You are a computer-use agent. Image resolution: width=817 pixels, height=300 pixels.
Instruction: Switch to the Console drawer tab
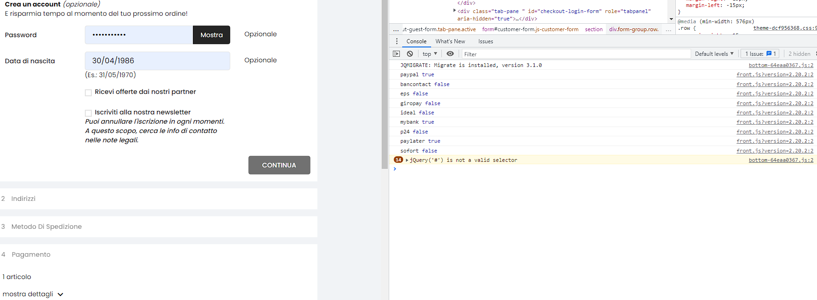click(416, 41)
